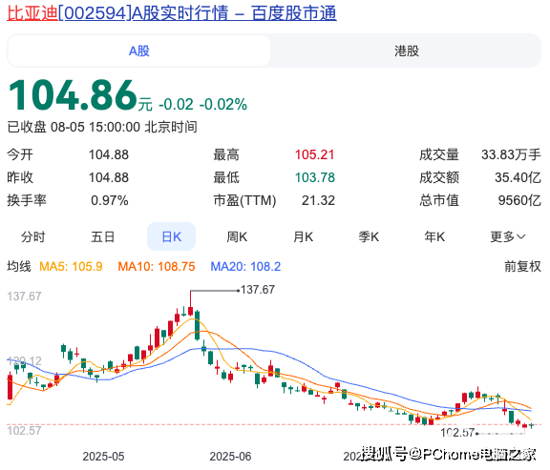
Task: Select the 日K chart view
Action: pyautogui.click(x=171, y=236)
